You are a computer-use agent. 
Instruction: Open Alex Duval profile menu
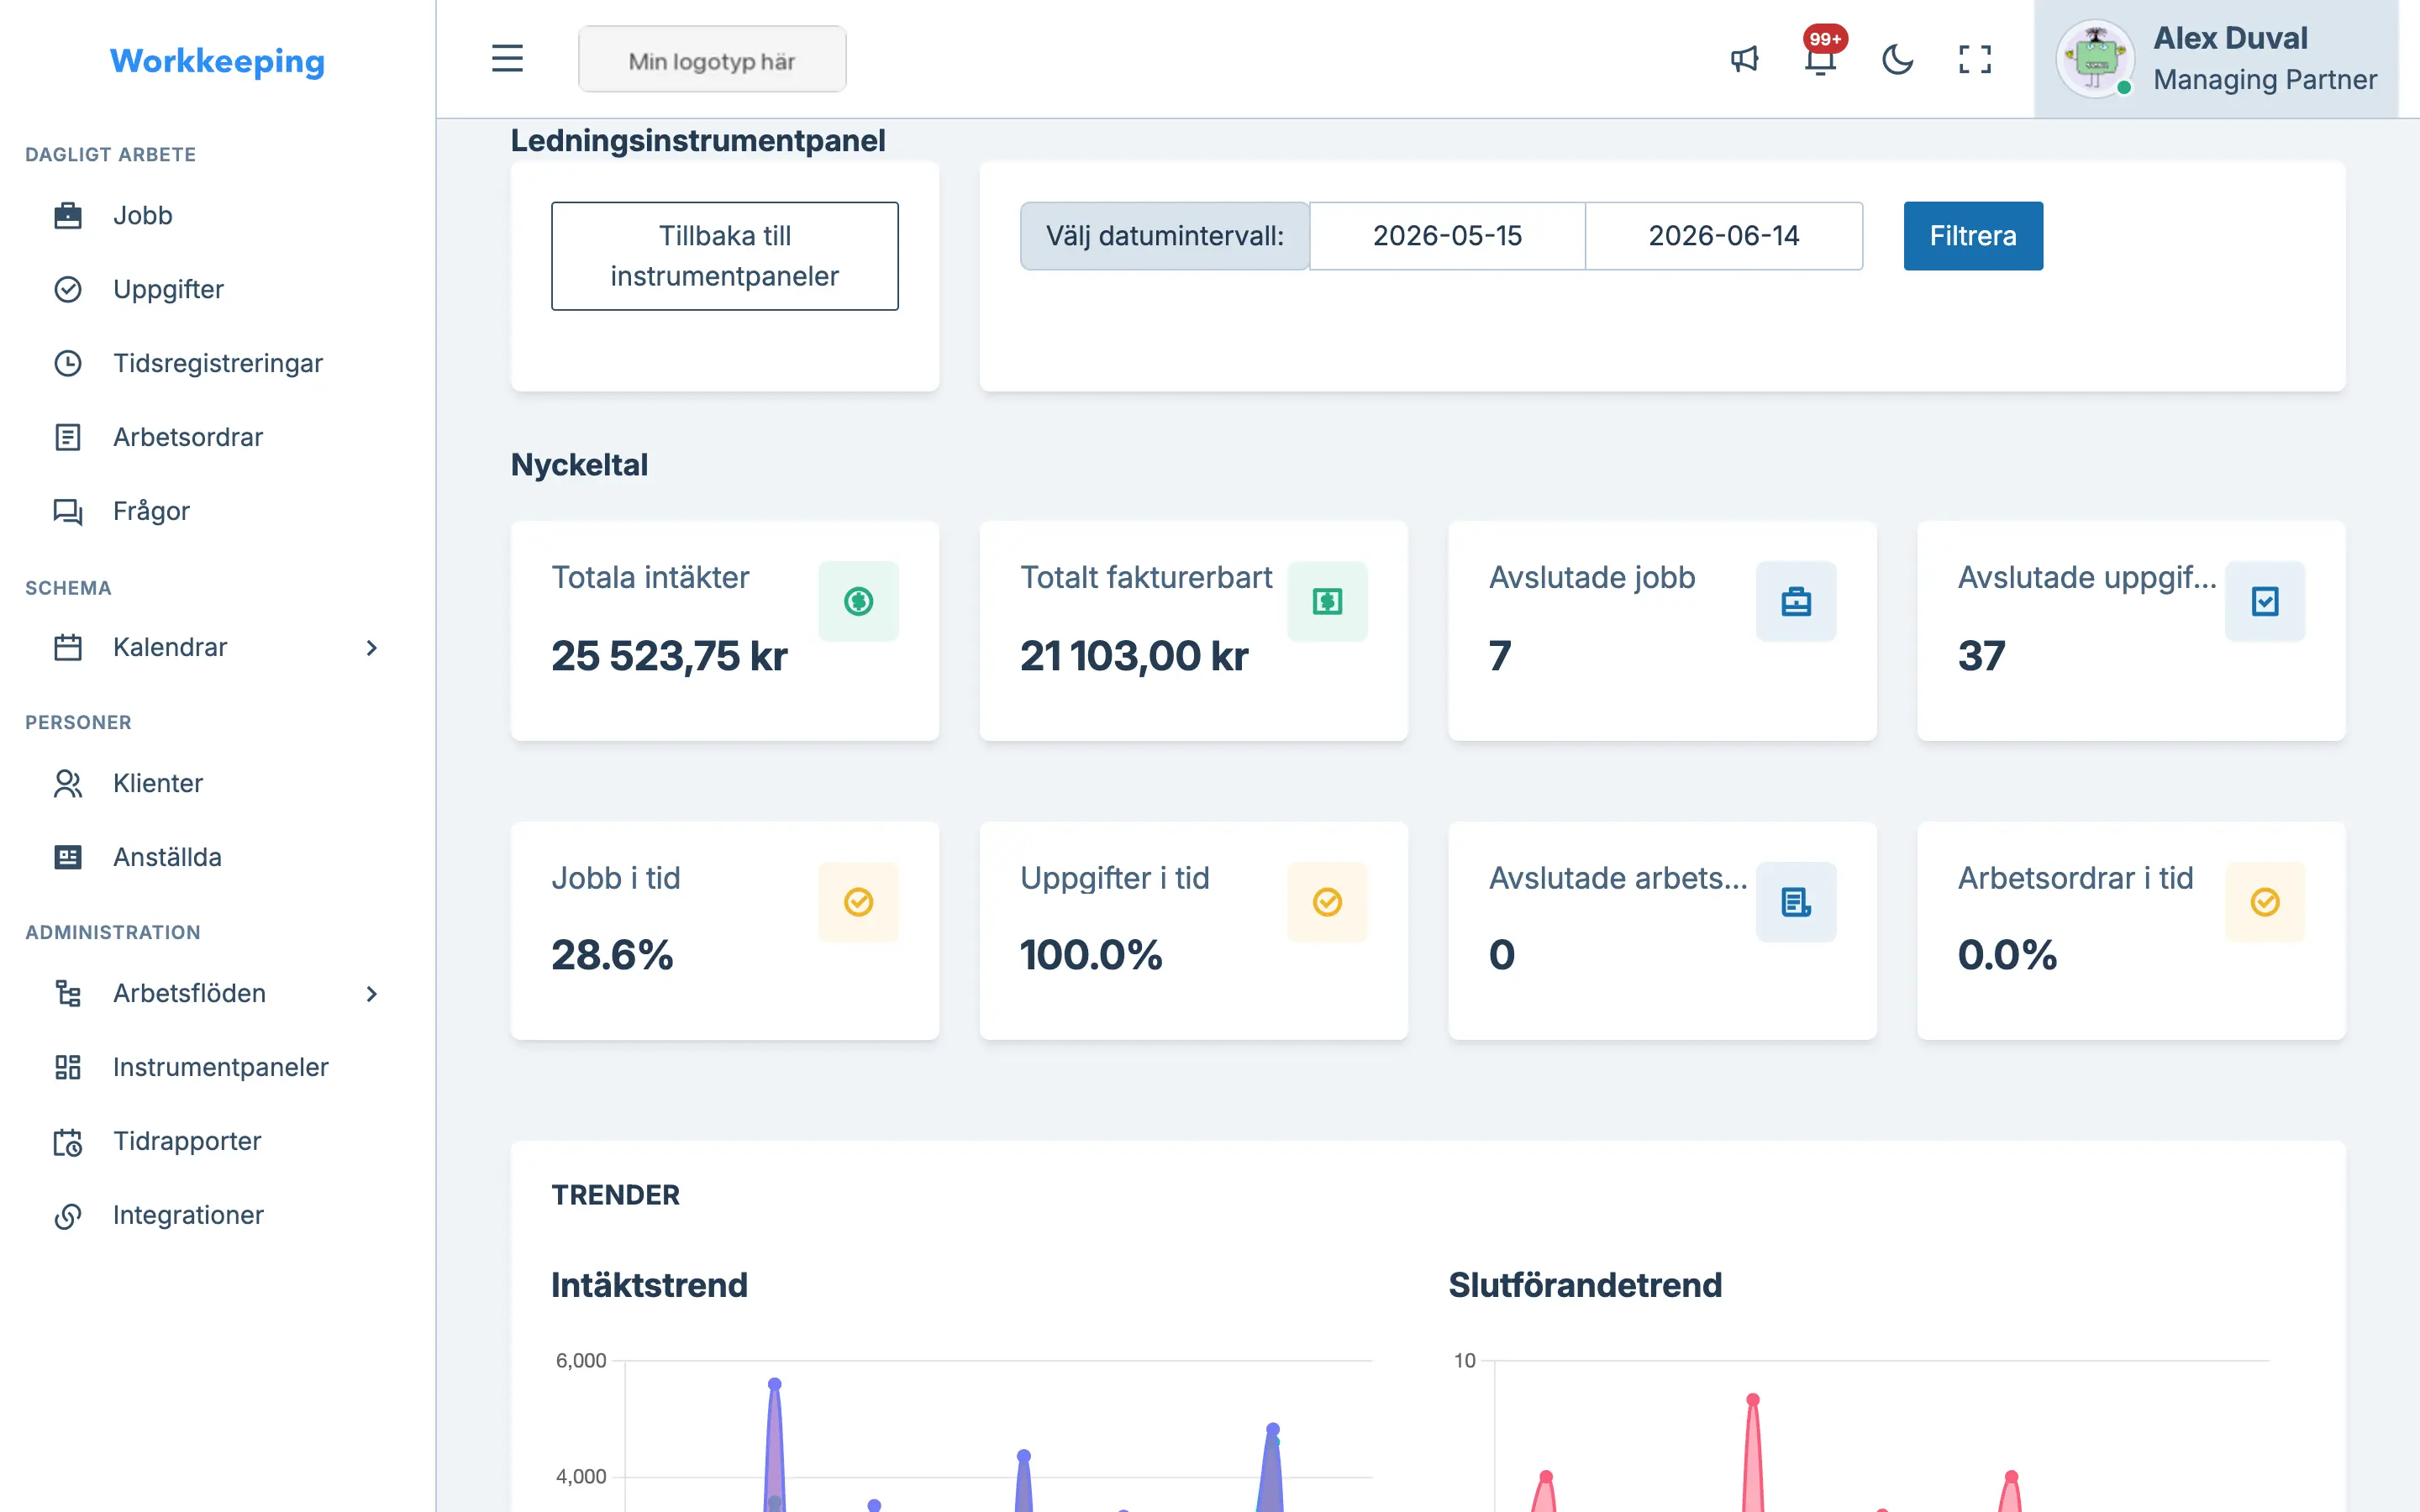[2216, 59]
